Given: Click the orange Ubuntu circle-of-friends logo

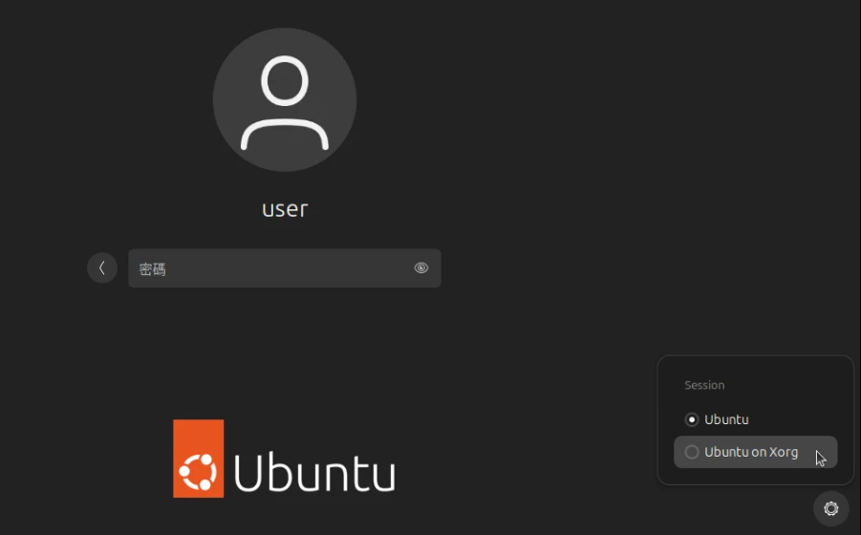Looking at the screenshot, I should click(198, 459).
